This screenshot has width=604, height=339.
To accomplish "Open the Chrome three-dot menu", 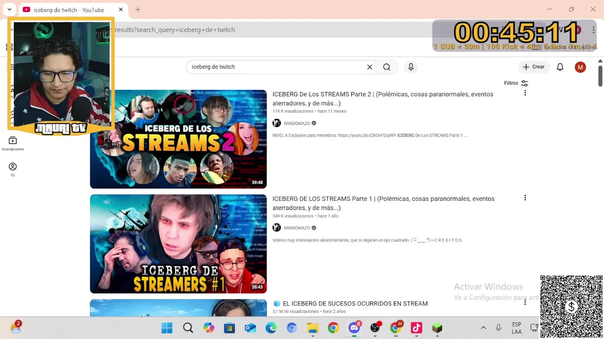I will 594,30.
